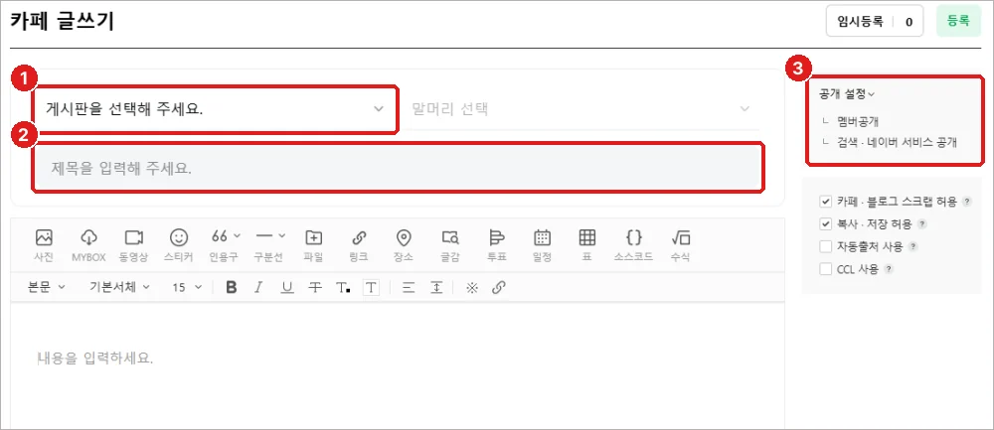Screen dimensions: 994x430
Task: Open line spacing options
Action: tap(436, 288)
